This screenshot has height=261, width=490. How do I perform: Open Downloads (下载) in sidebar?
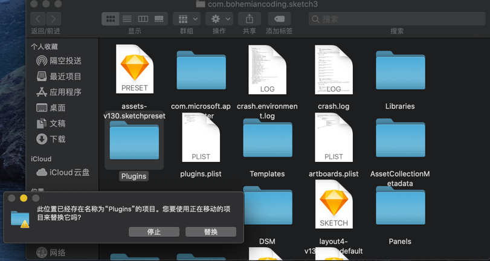(51, 139)
